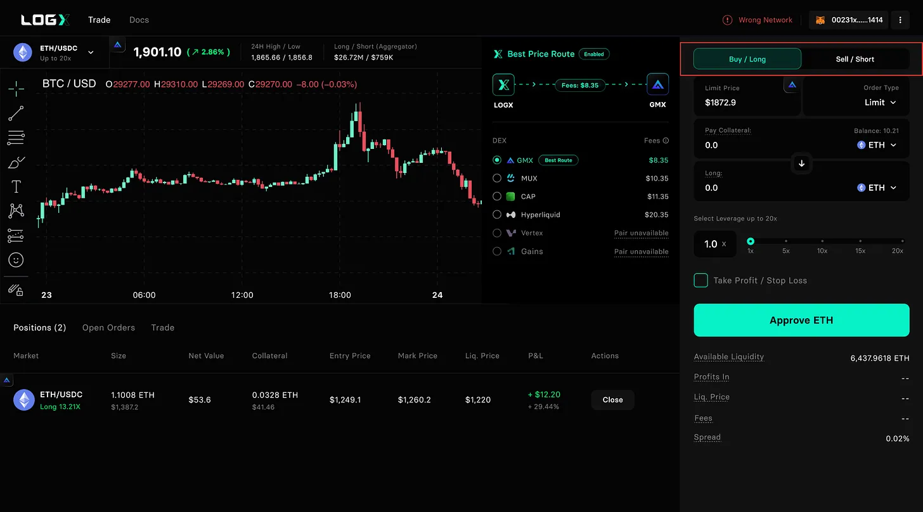
Task: Click the Available Liquidity label
Action: (x=729, y=357)
